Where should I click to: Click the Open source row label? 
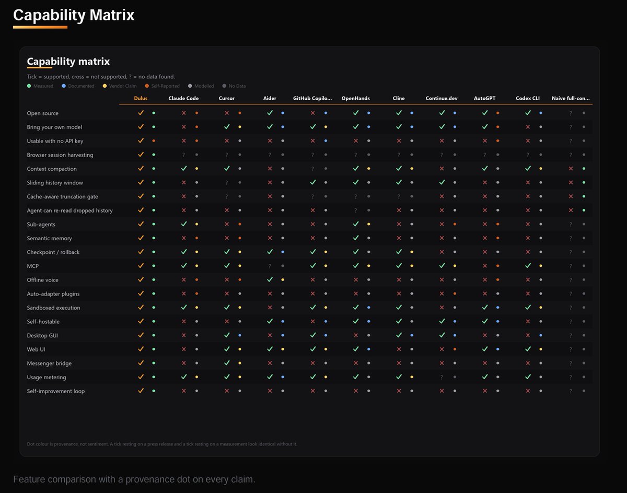click(x=43, y=113)
